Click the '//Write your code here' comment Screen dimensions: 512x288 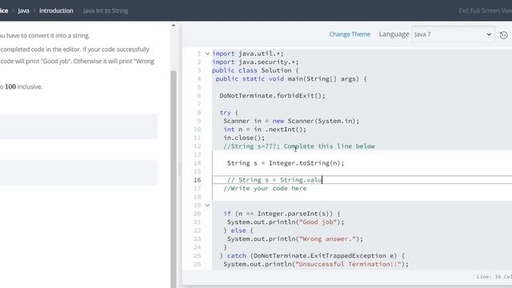click(265, 189)
